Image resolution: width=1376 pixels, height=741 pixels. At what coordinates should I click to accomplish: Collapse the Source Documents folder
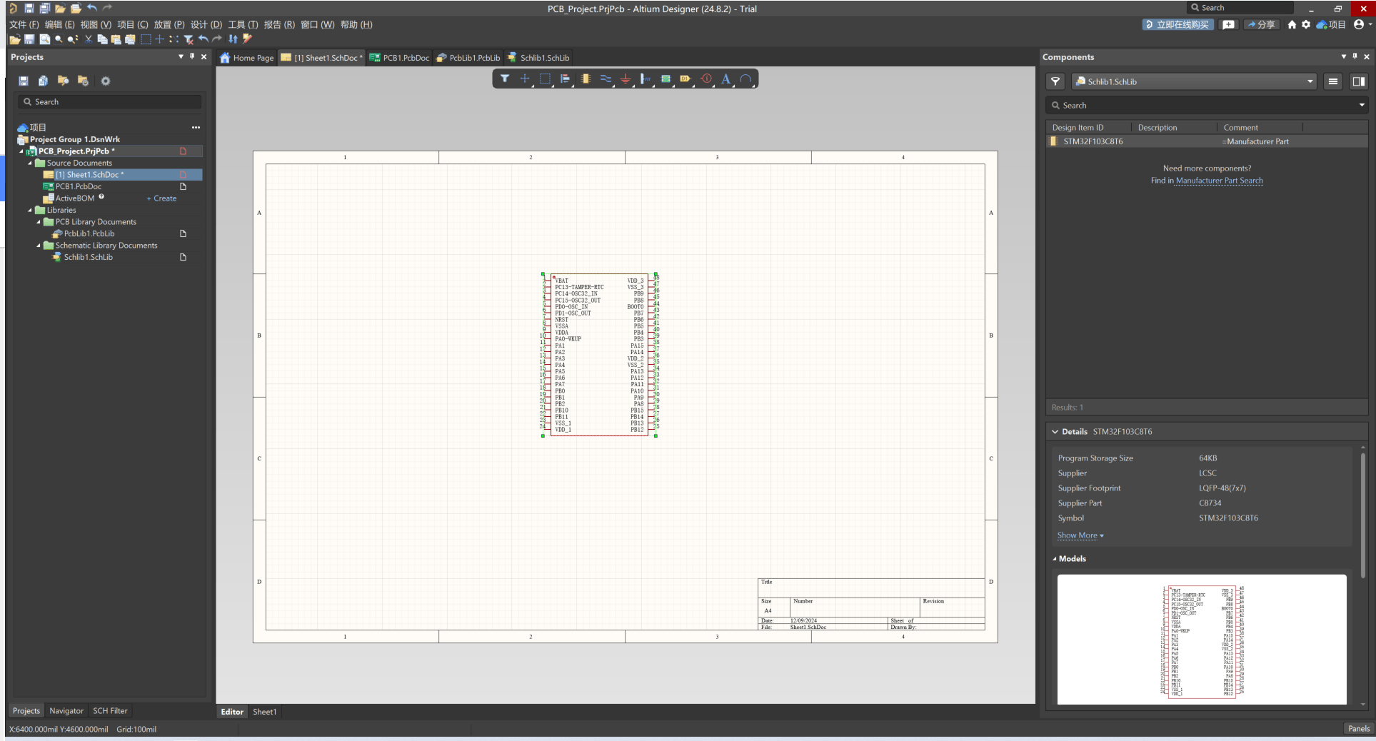coord(31,163)
